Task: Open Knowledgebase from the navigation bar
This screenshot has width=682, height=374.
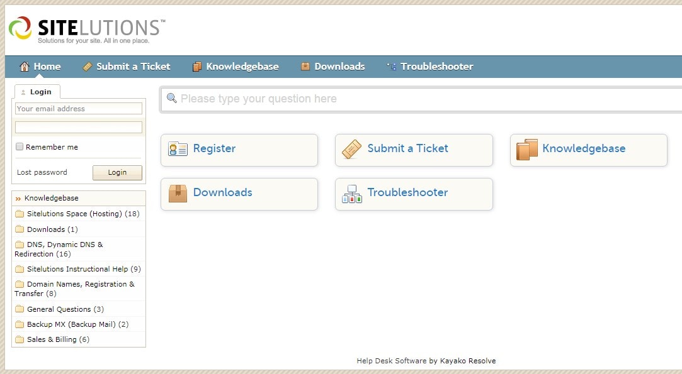Action: tap(236, 67)
